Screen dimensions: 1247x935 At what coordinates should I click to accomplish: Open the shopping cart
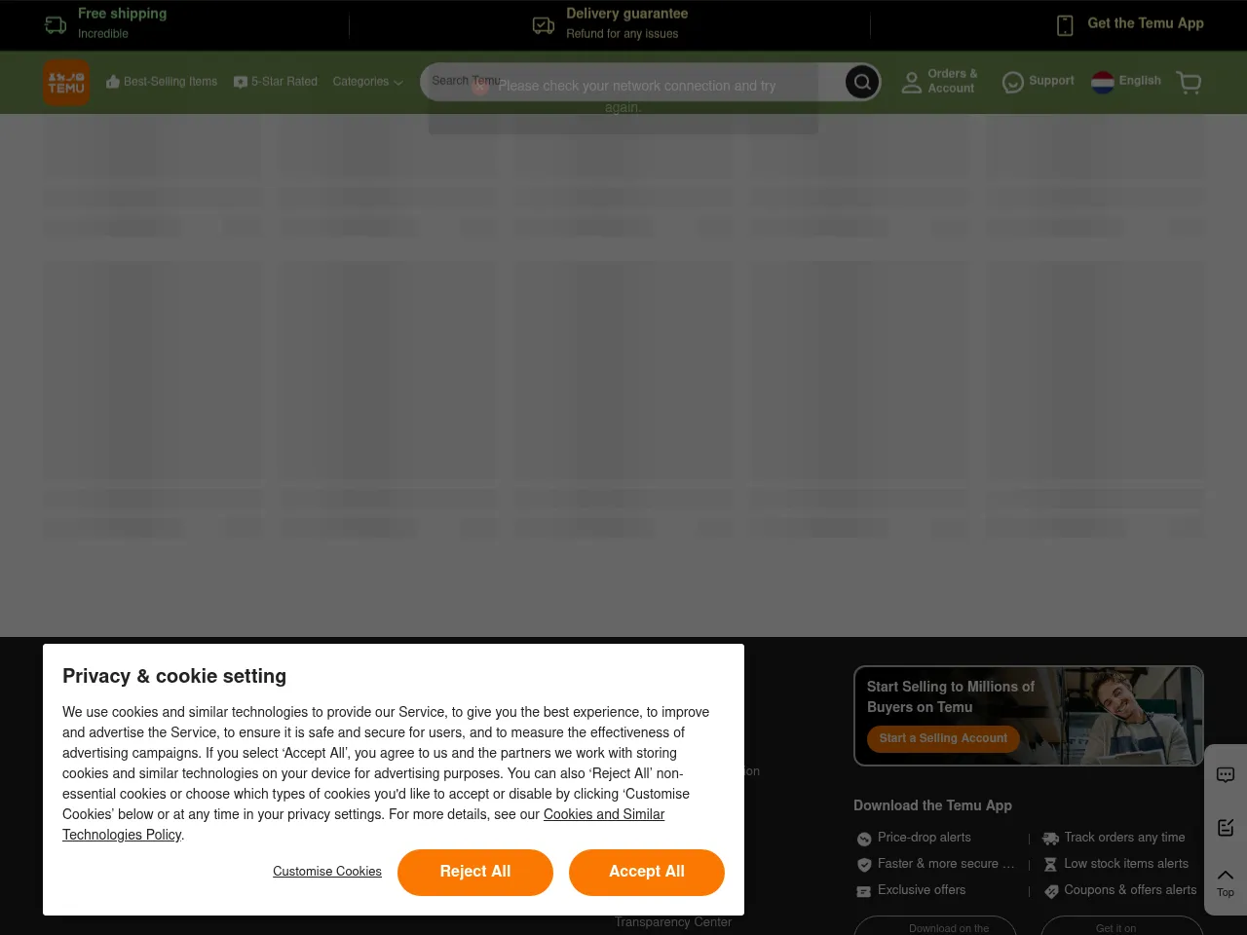pyautogui.click(x=1189, y=82)
